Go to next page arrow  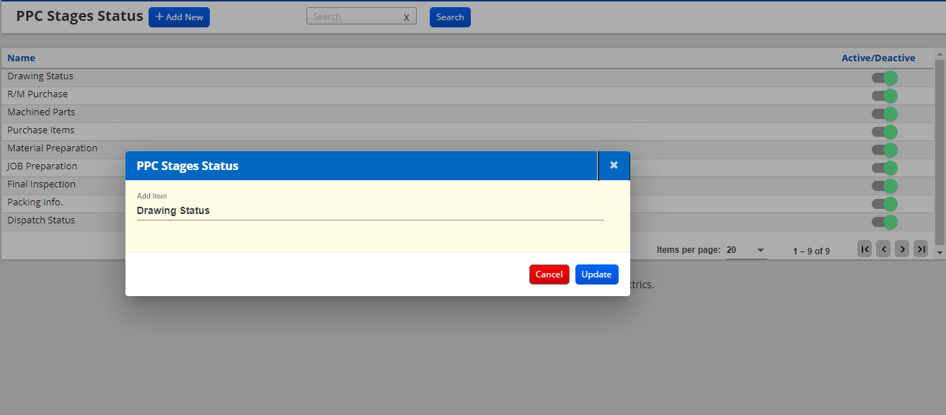click(902, 249)
